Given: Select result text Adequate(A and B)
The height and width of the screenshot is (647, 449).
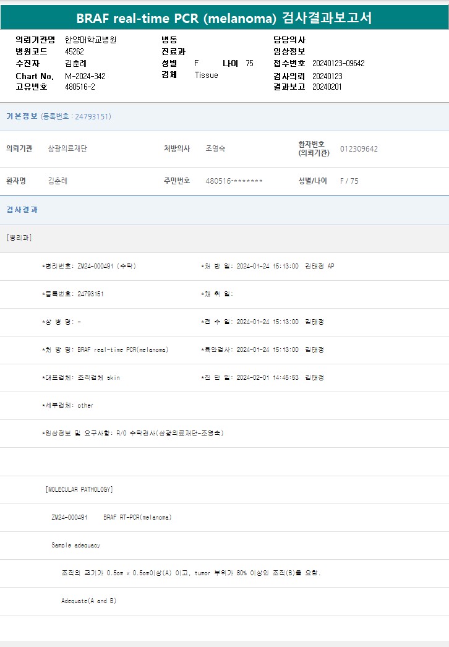Looking at the screenshot, I should coord(89,601).
